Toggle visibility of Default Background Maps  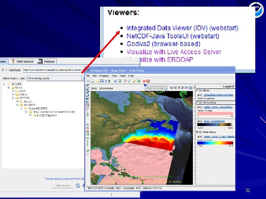coord(201,95)
